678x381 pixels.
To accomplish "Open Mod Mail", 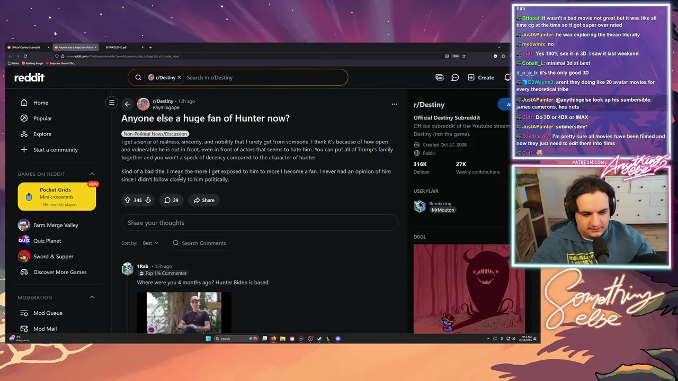I will pyautogui.click(x=45, y=329).
